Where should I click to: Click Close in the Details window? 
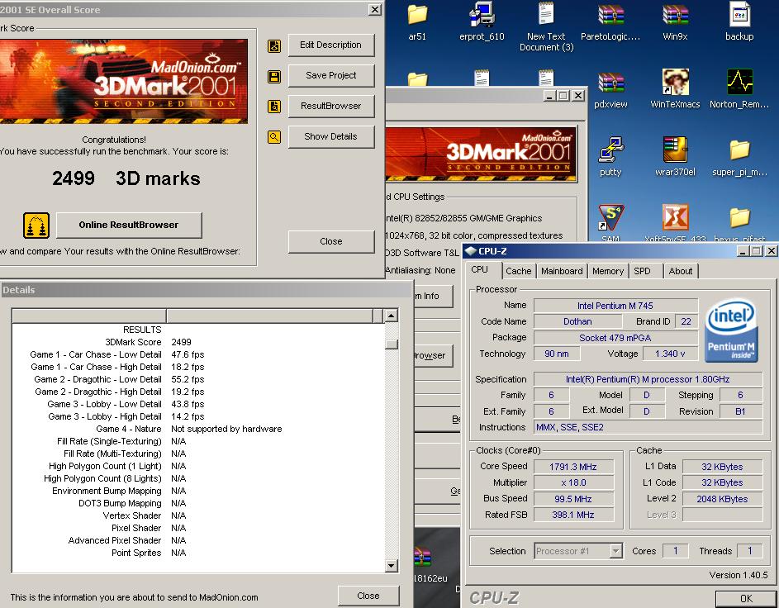coord(368,596)
